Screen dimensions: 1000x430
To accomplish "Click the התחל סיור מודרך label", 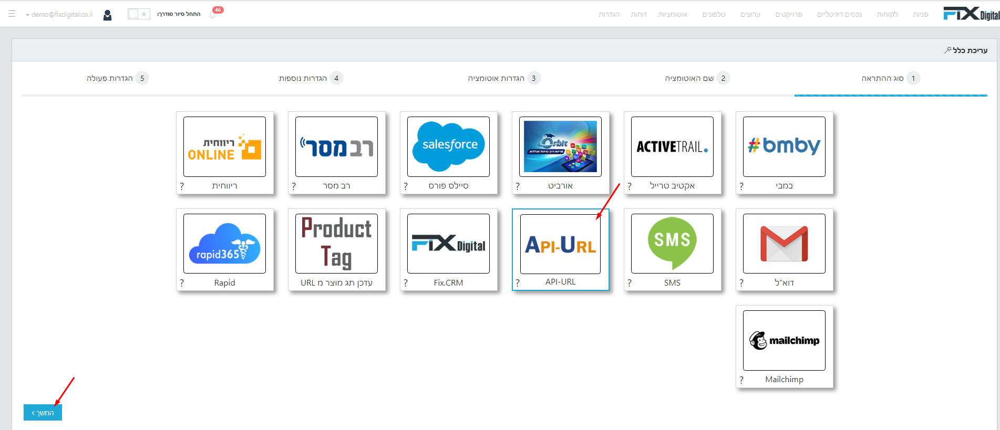I will click(x=179, y=14).
